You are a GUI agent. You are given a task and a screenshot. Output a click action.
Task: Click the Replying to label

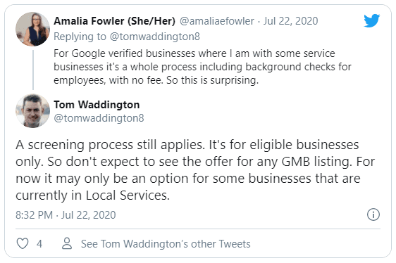80,37
